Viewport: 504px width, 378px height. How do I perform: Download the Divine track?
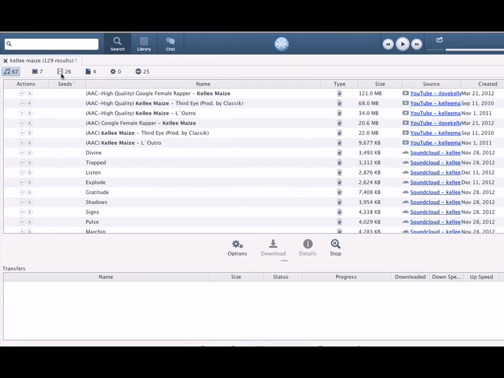[x=29, y=153]
